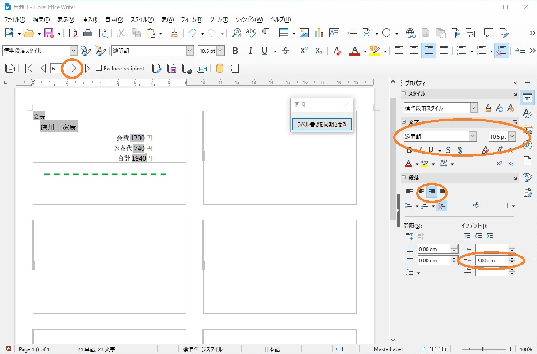Click the Undo arrow icon
Viewport: 537px width, 354px height.
click(192, 33)
